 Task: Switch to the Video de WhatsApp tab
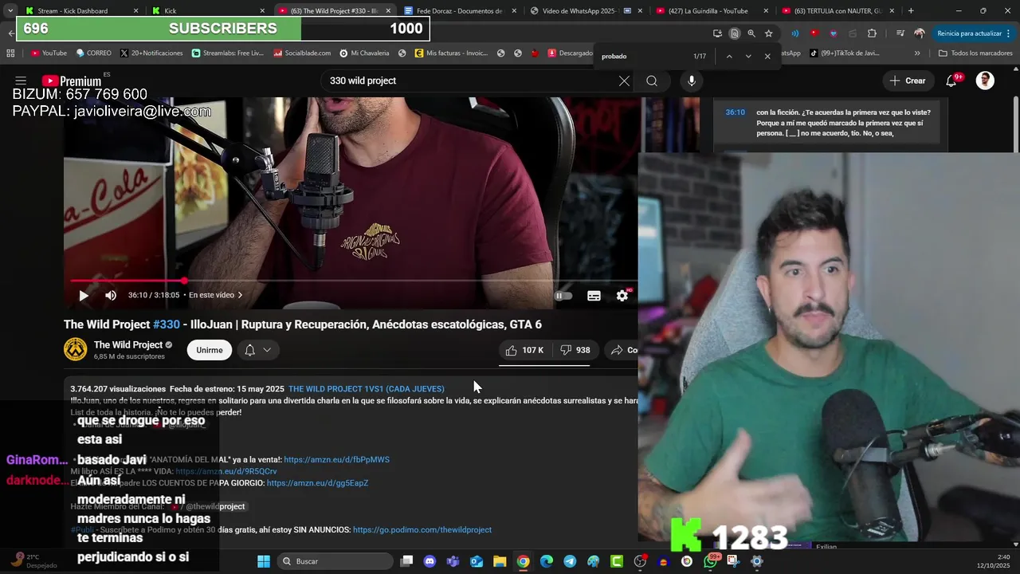(x=587, y=11)
